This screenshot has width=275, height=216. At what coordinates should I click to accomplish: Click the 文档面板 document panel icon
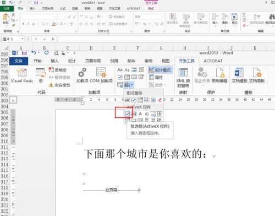257,73
